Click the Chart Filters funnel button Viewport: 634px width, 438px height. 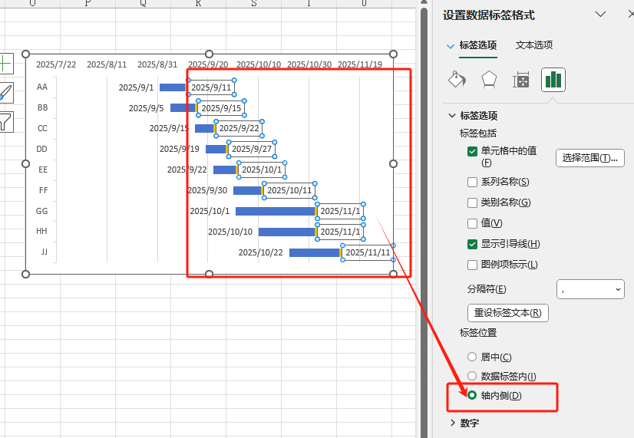tap(5, 122)
